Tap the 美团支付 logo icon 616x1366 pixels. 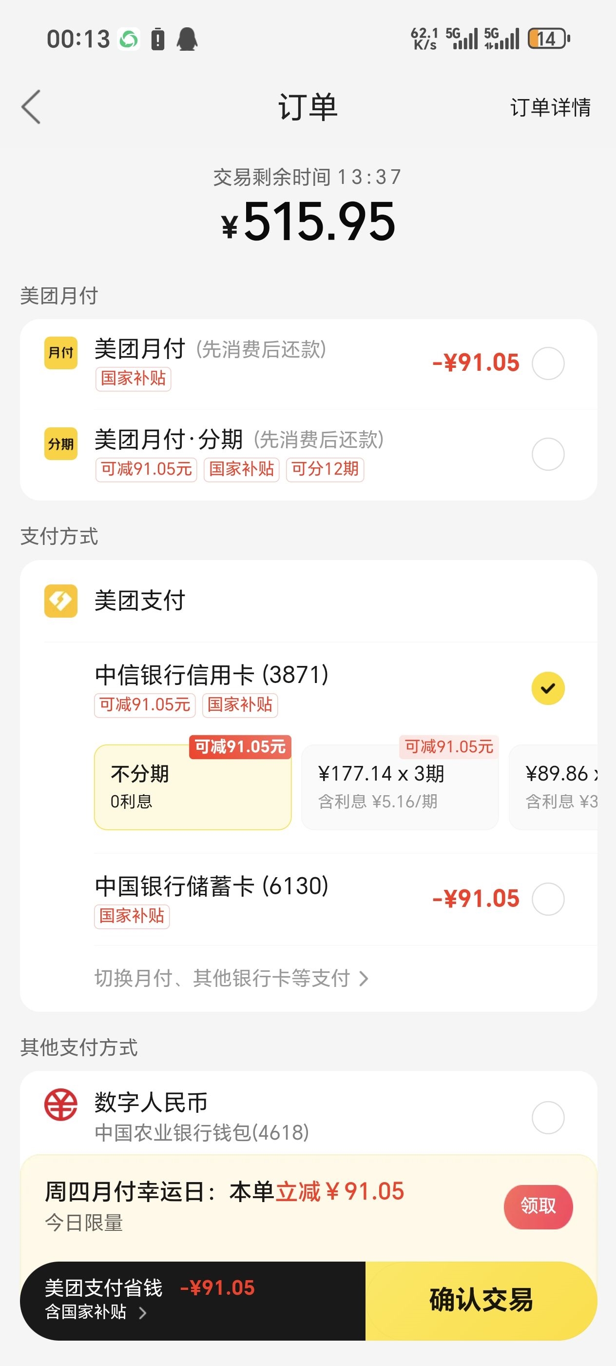60,601
